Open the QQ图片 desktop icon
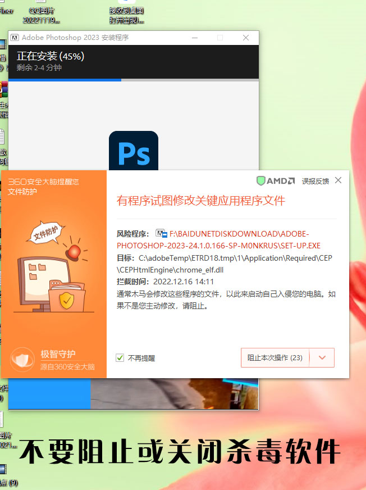The image size is (366, 490). pos(41,12)
